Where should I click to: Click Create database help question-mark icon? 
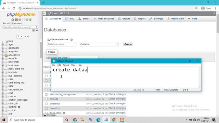pyautogui.click(x=72, y=40)
